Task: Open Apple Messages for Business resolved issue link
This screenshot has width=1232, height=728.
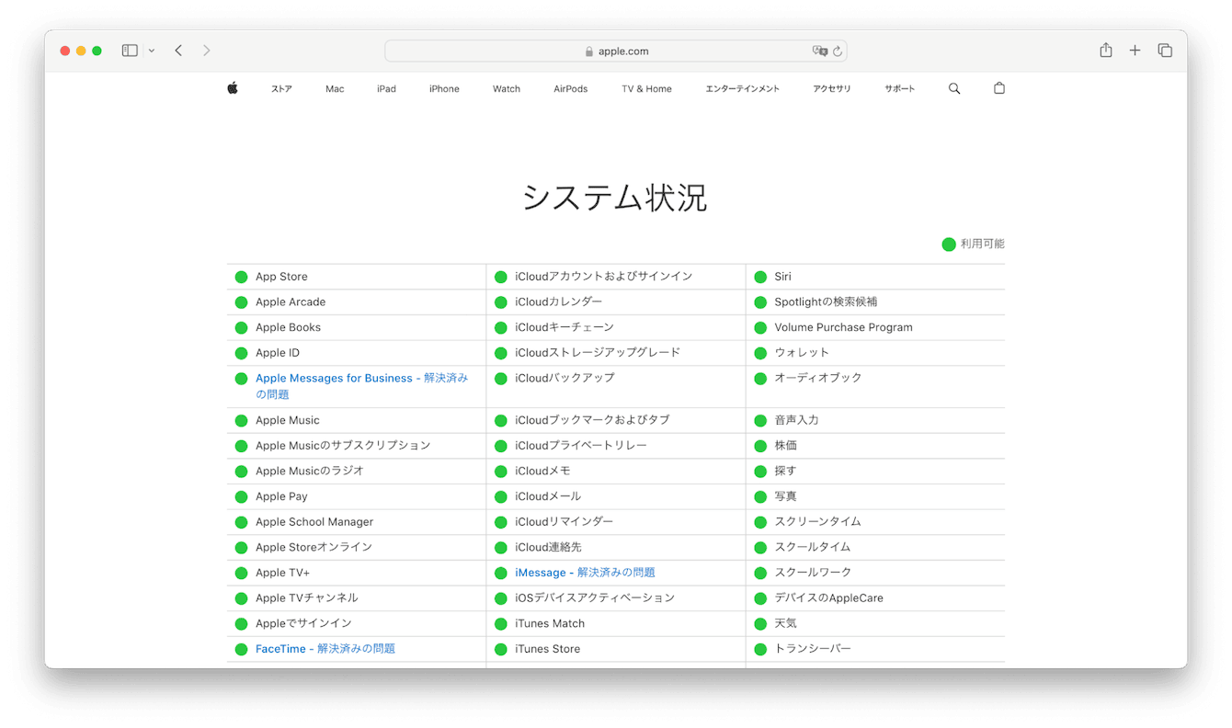Action: click(x=362, y=386)
